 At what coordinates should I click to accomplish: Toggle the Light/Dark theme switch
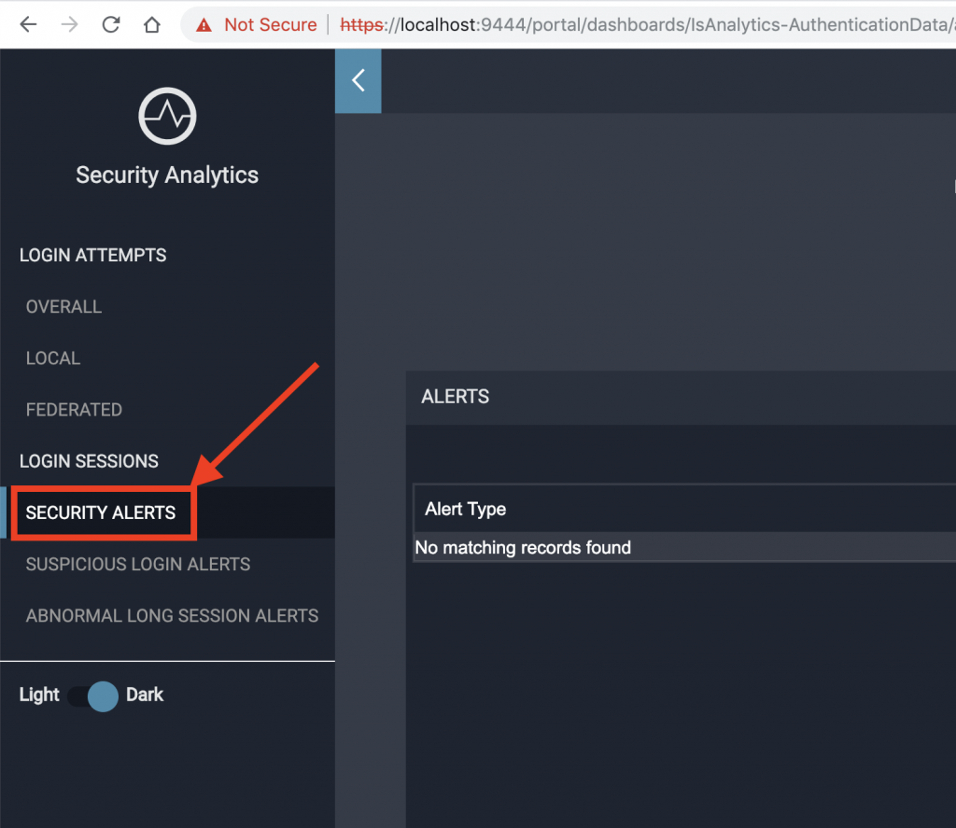click(93, 695)
